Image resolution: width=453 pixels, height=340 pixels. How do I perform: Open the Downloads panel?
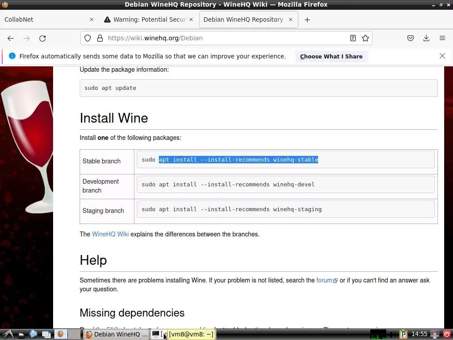pyautogui.click(x=426, y=38)
